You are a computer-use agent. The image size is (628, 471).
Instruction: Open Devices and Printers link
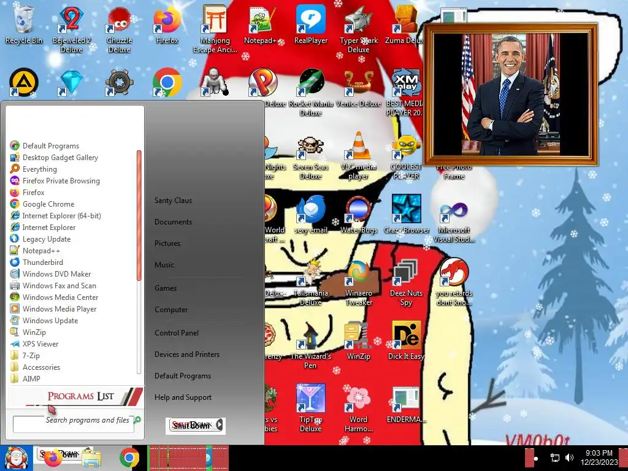click(186, 354)
